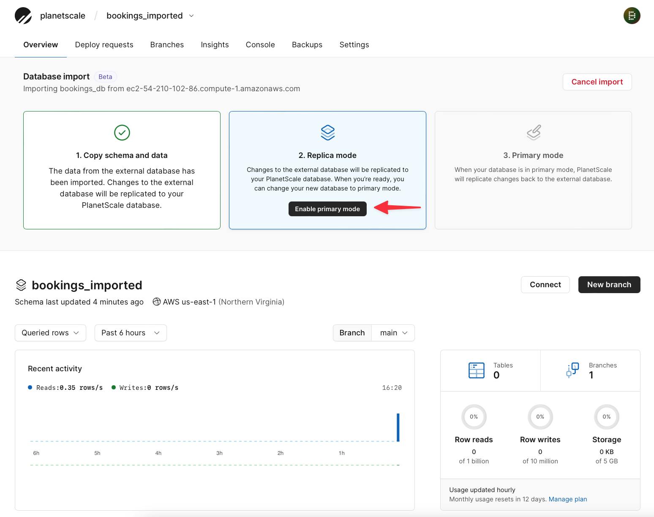Open the Queried rows dropdown
Screen dimensions: 654x517
click(x=50, y=333)
